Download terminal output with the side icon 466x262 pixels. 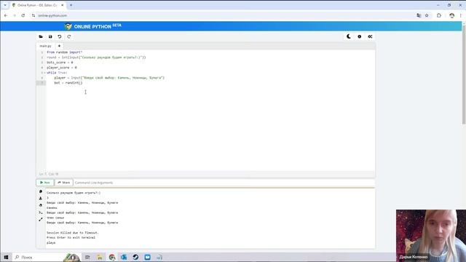41,198
